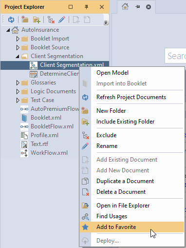This screenshot has width=186, height=248.
Task: Select the Glossaries folder
Action: [x=43, y=83]
